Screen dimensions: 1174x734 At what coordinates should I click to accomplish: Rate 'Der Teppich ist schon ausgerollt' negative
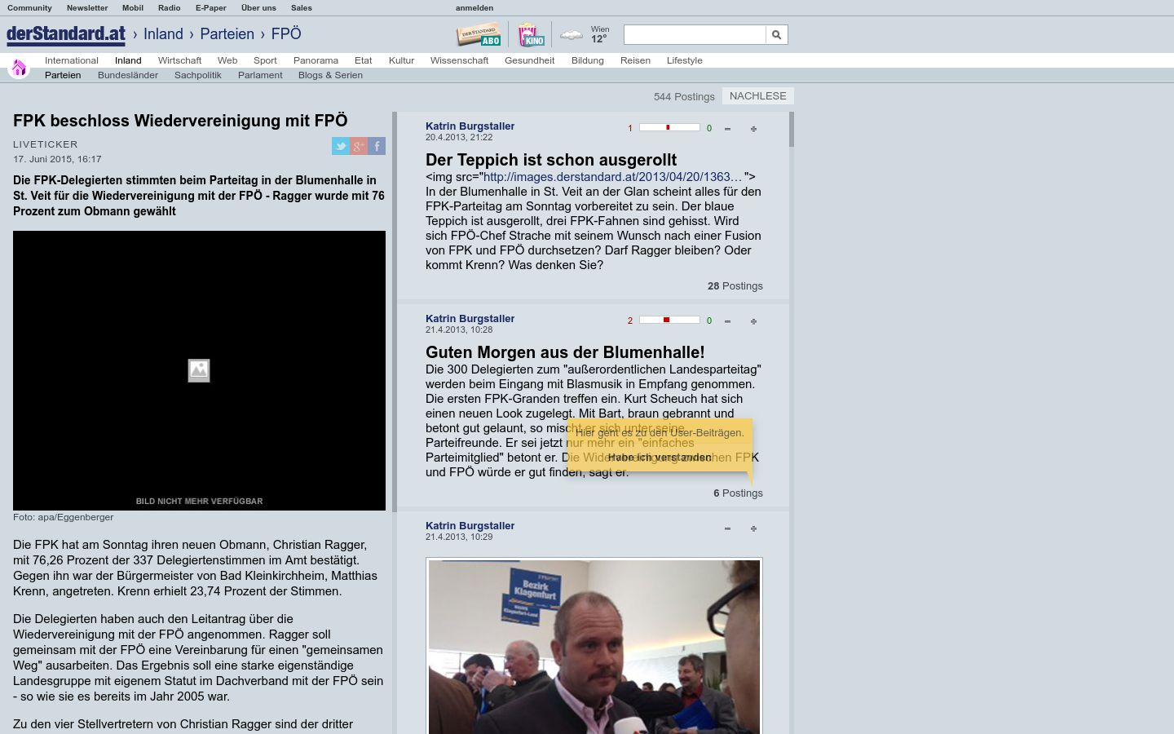[x=727, y=129]
